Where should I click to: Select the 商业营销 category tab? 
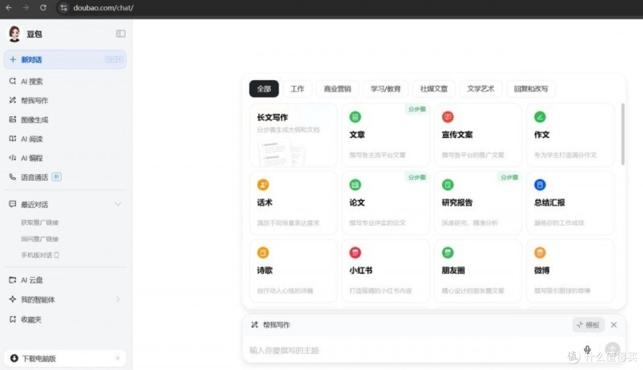(x=337, y=89)
